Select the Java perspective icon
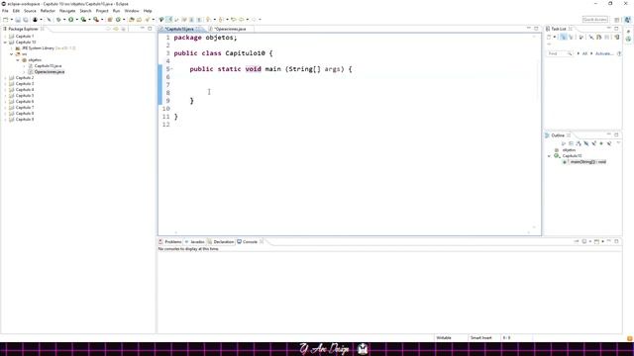 click(x=627, y=20)
